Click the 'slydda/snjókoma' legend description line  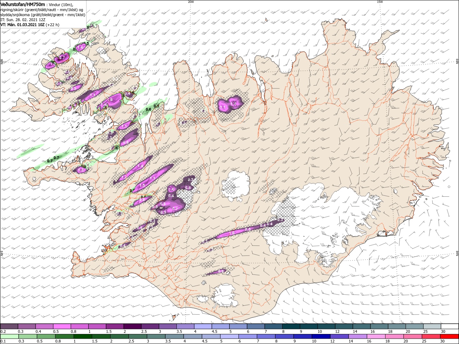tap(43, 15)
